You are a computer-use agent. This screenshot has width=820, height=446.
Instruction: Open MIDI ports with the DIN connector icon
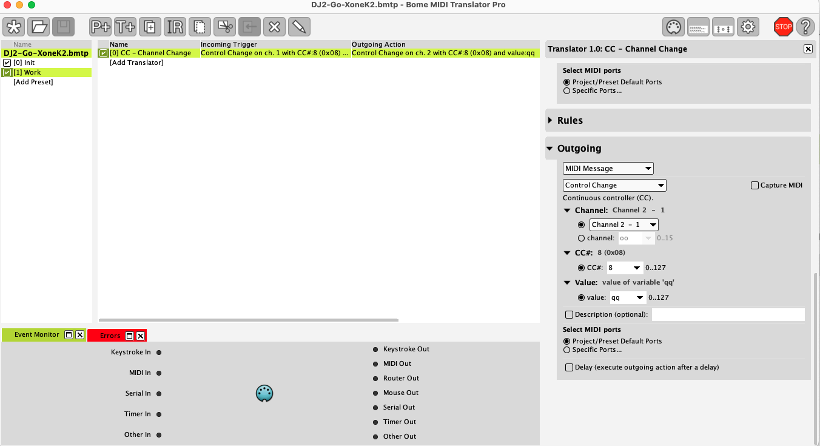[x=673, y=27]
